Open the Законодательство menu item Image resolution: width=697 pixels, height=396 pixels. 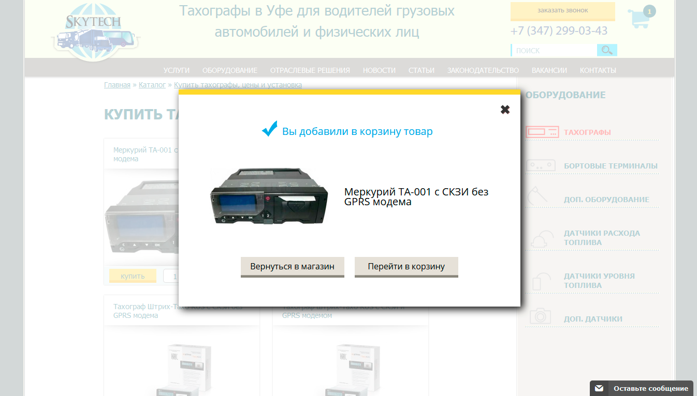point(483,70)
